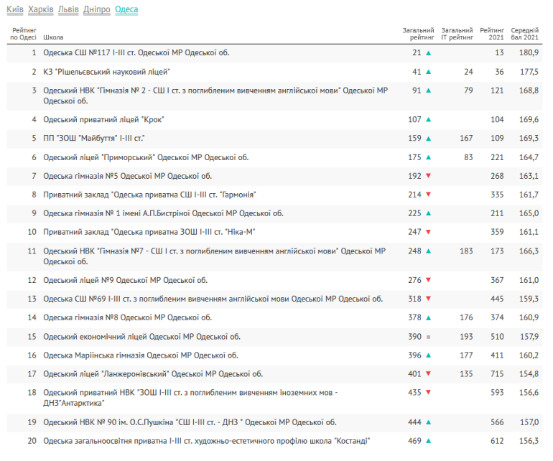Click the red down arrow beside rating 192

(x=428, y=176)
